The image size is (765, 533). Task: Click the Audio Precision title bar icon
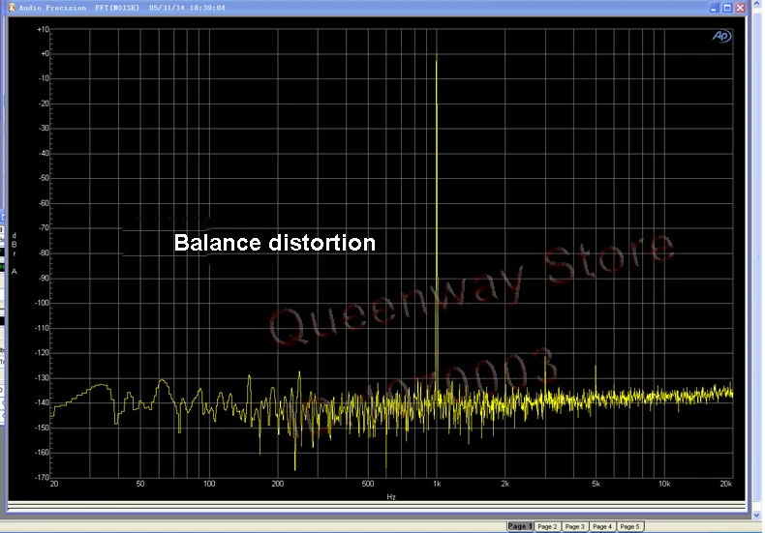pos(12,8)
